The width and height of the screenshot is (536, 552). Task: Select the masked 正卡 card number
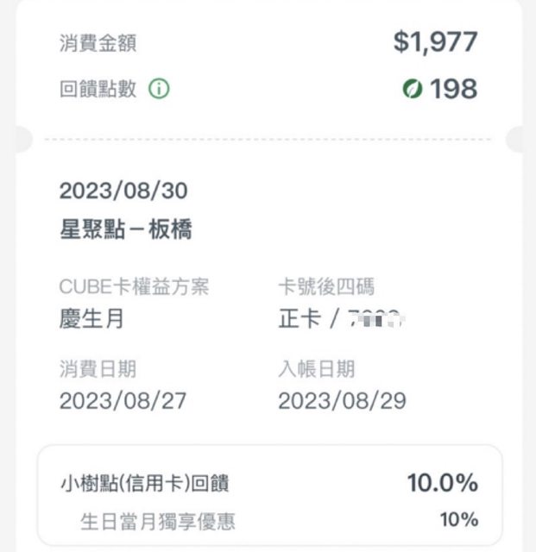click(x=343, y=319)
